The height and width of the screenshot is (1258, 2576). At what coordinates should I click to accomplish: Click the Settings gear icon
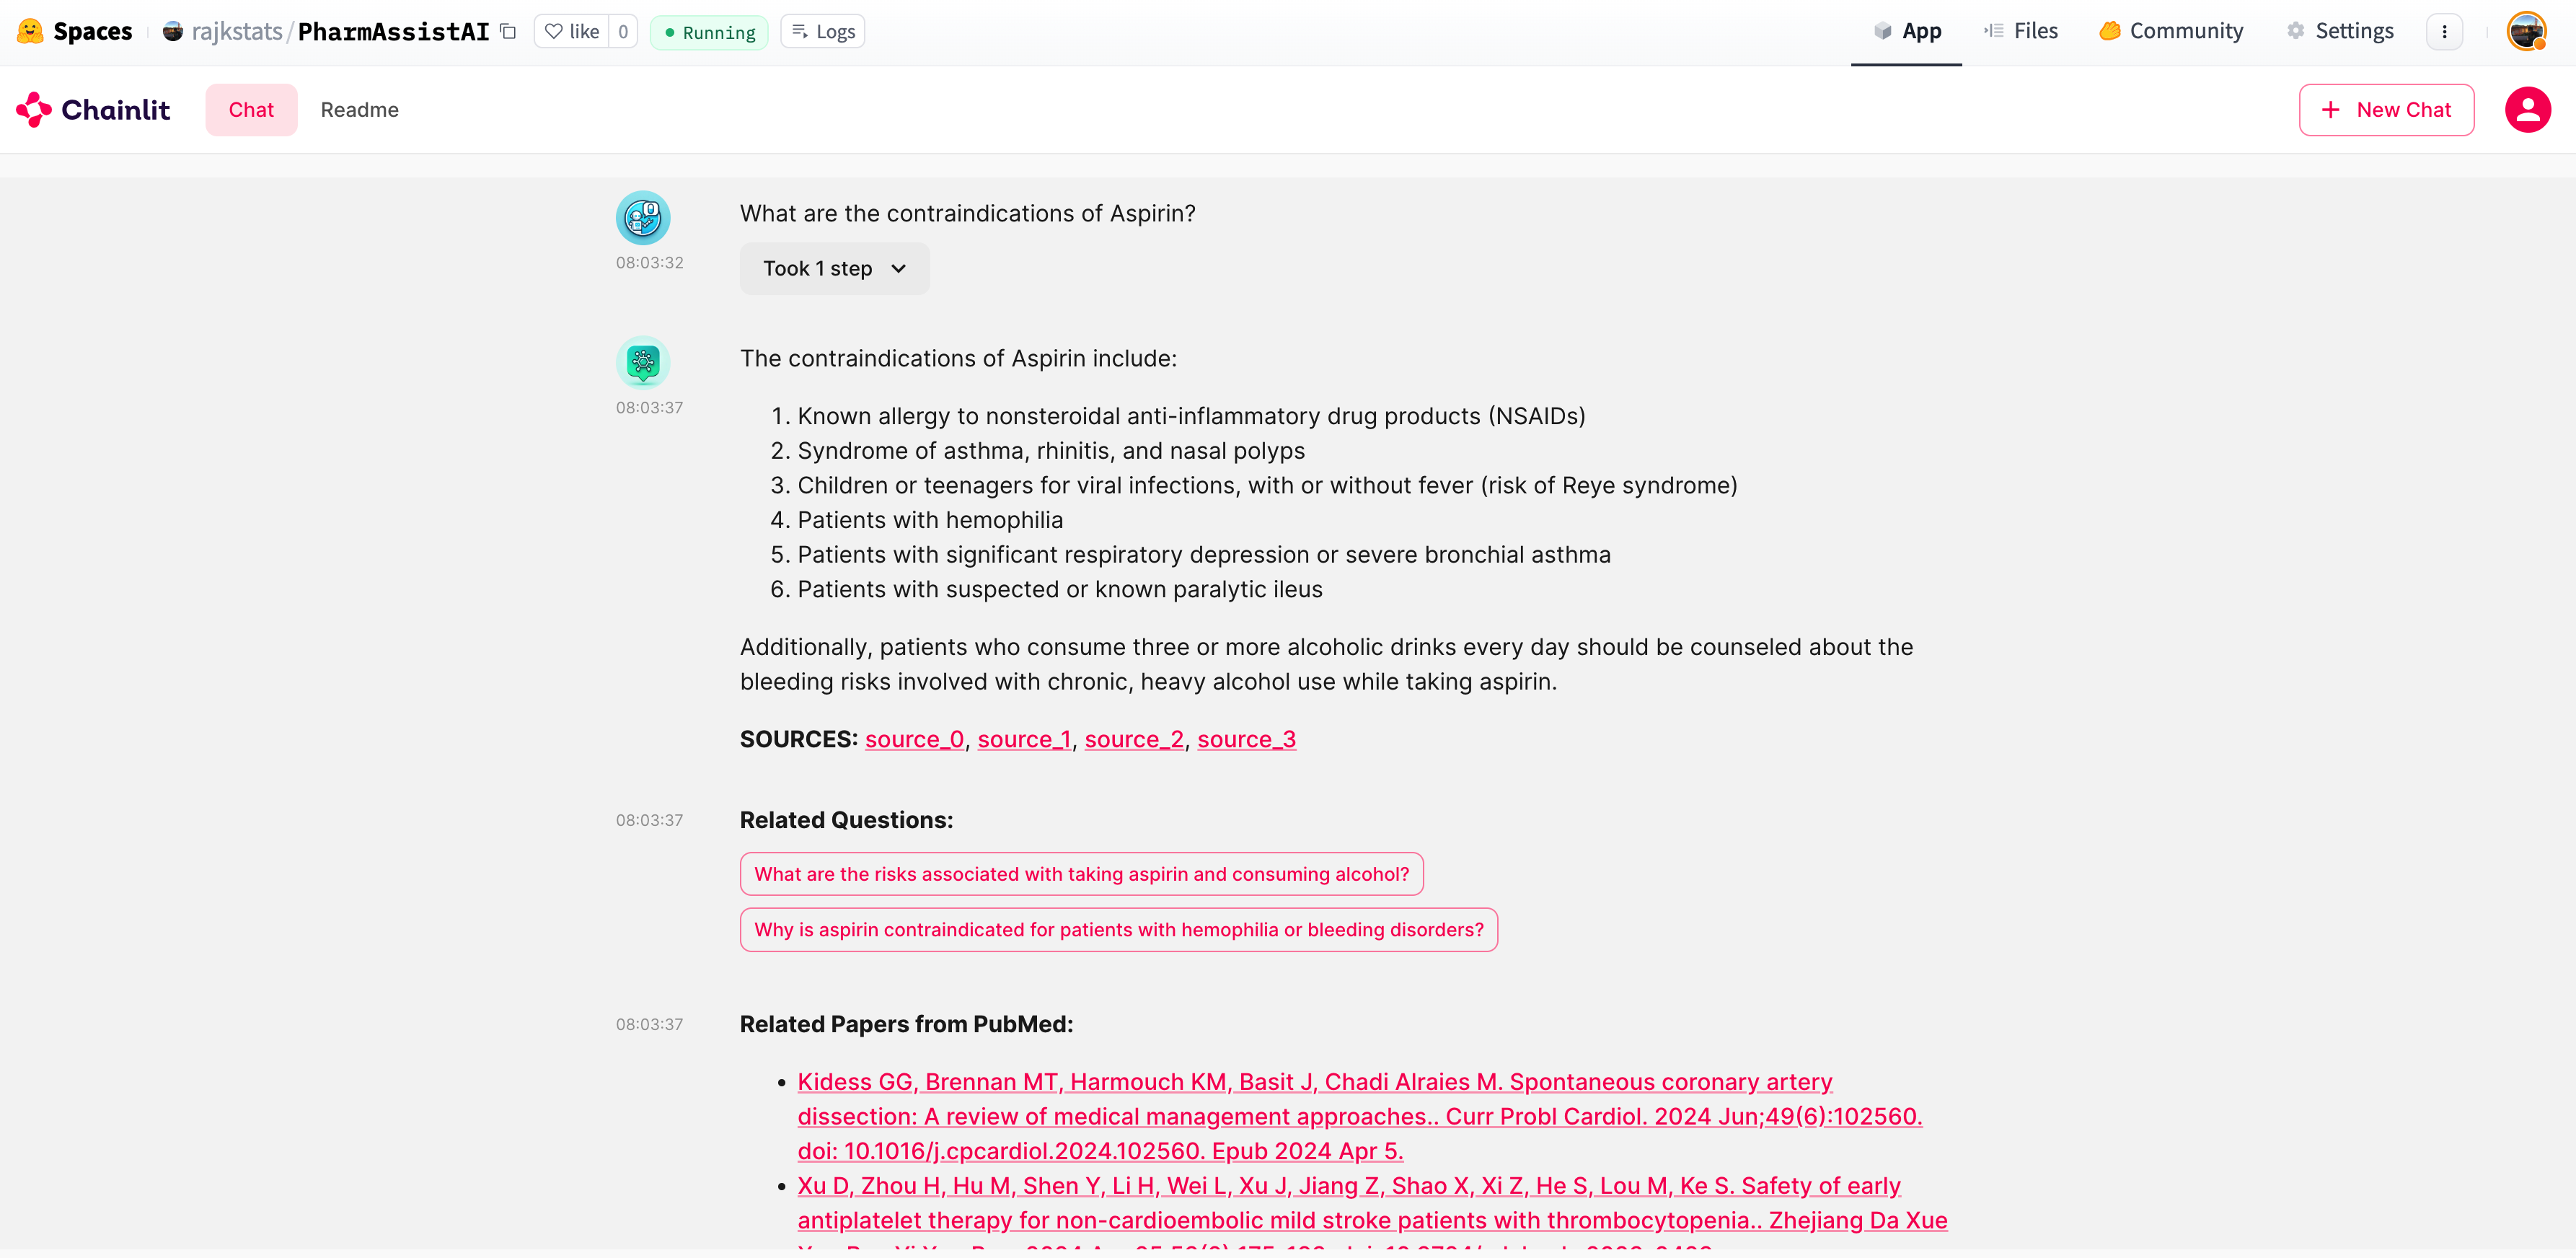pos(2295,30)
